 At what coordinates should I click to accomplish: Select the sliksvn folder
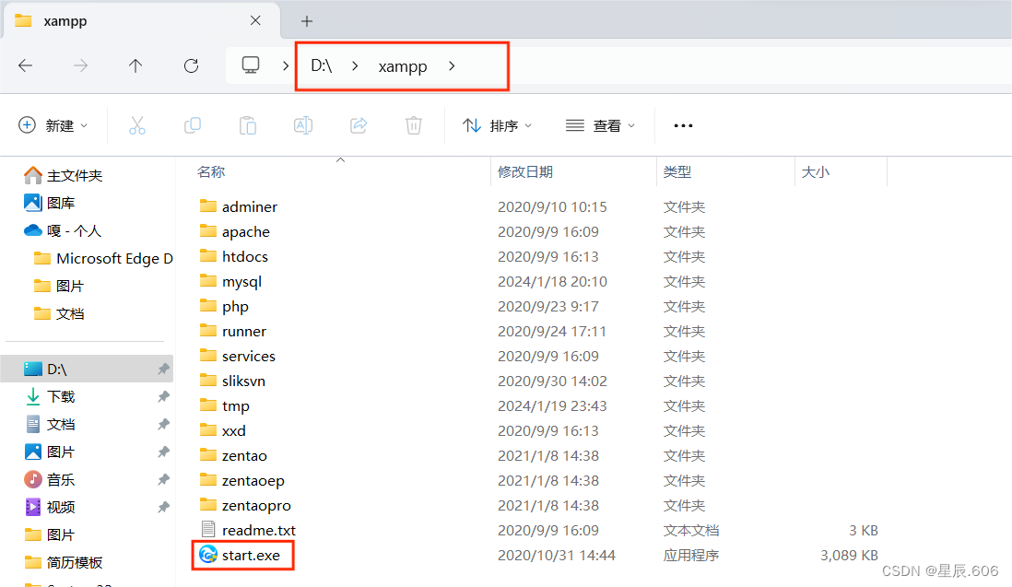pyautogui.click(x=232, y=381)
